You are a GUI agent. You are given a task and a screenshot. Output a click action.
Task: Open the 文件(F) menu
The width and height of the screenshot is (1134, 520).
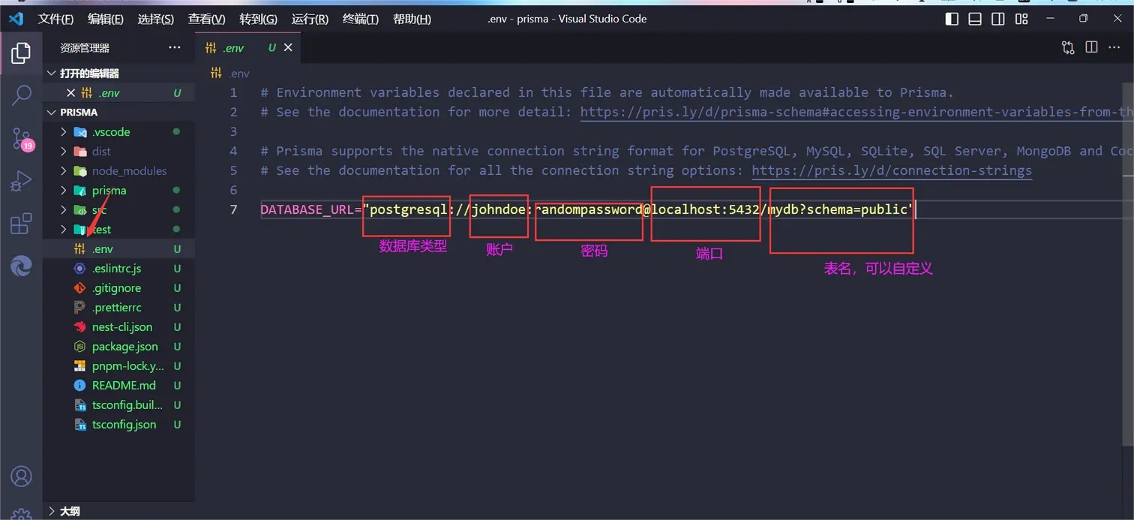(55, 19)
